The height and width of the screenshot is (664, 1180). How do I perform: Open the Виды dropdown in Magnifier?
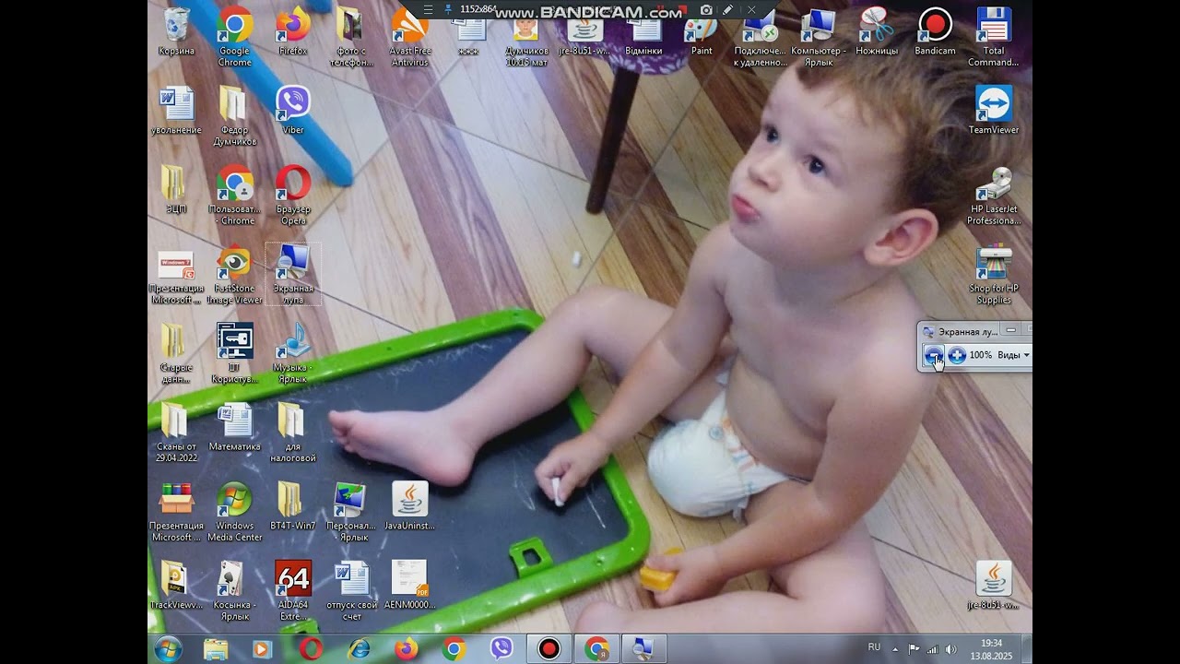(1013, 355)
